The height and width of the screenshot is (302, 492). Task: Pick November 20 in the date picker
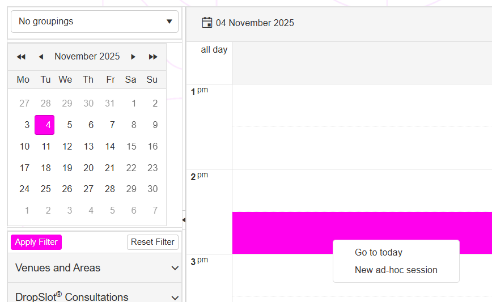coord(88,168)
